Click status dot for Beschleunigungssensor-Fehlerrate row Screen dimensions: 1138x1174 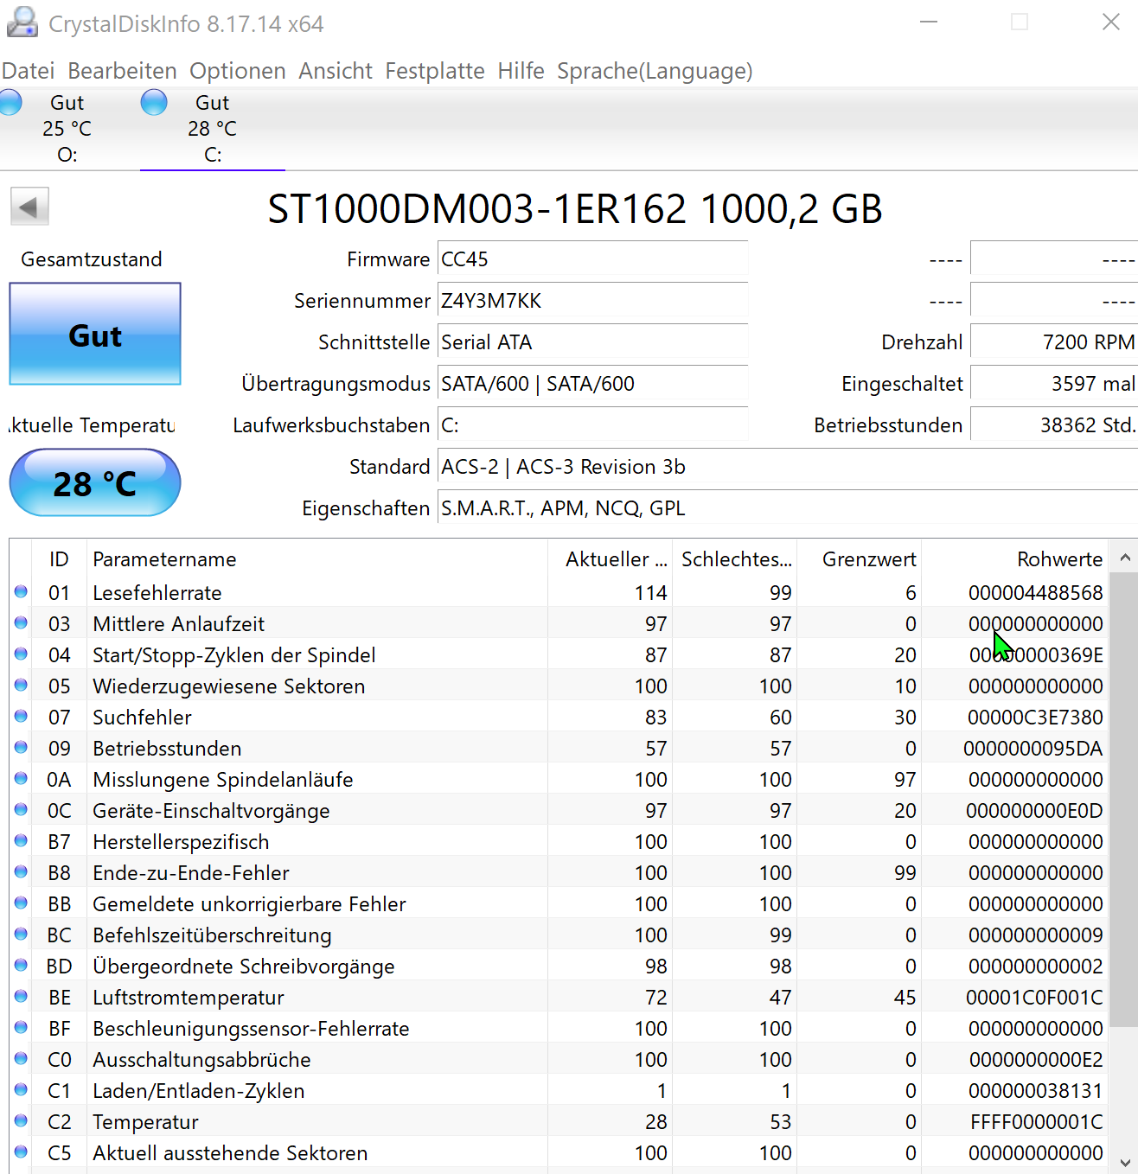[x=21, y=1028]
